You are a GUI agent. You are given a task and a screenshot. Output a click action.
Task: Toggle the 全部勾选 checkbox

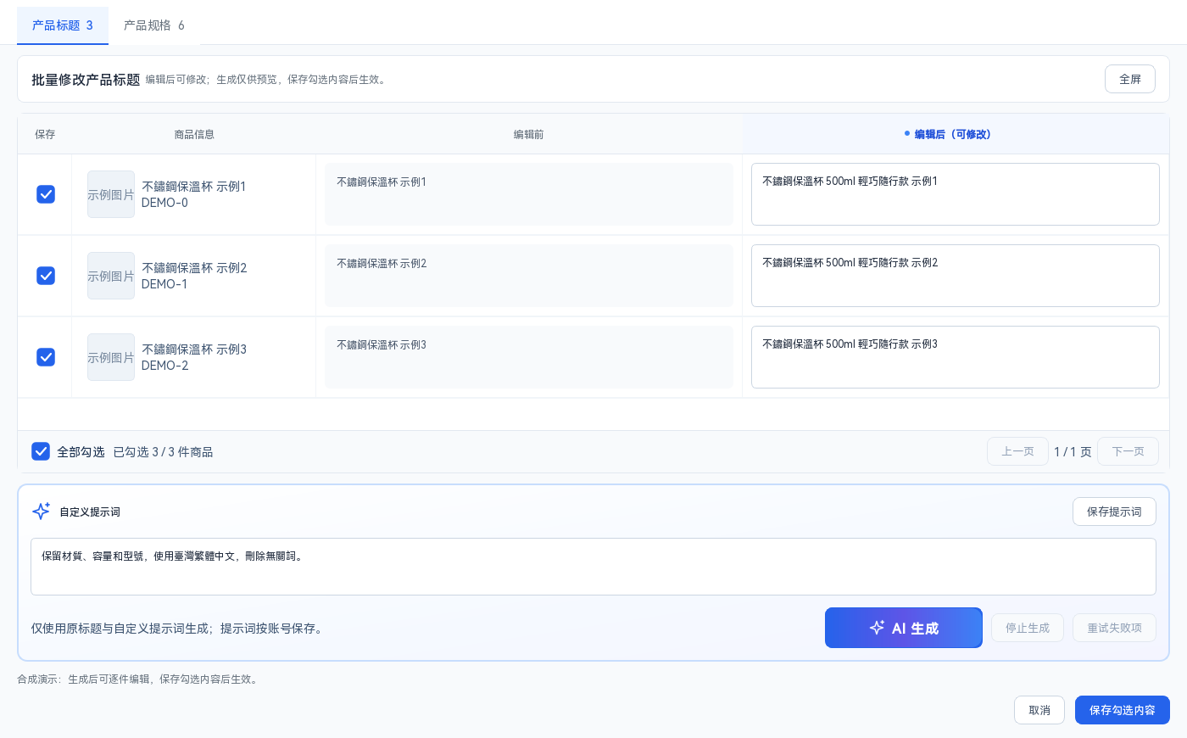41,451
